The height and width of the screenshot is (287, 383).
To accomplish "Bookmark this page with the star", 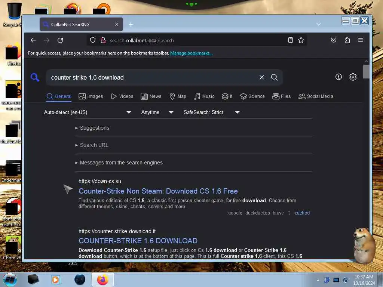I will (301, 40).
